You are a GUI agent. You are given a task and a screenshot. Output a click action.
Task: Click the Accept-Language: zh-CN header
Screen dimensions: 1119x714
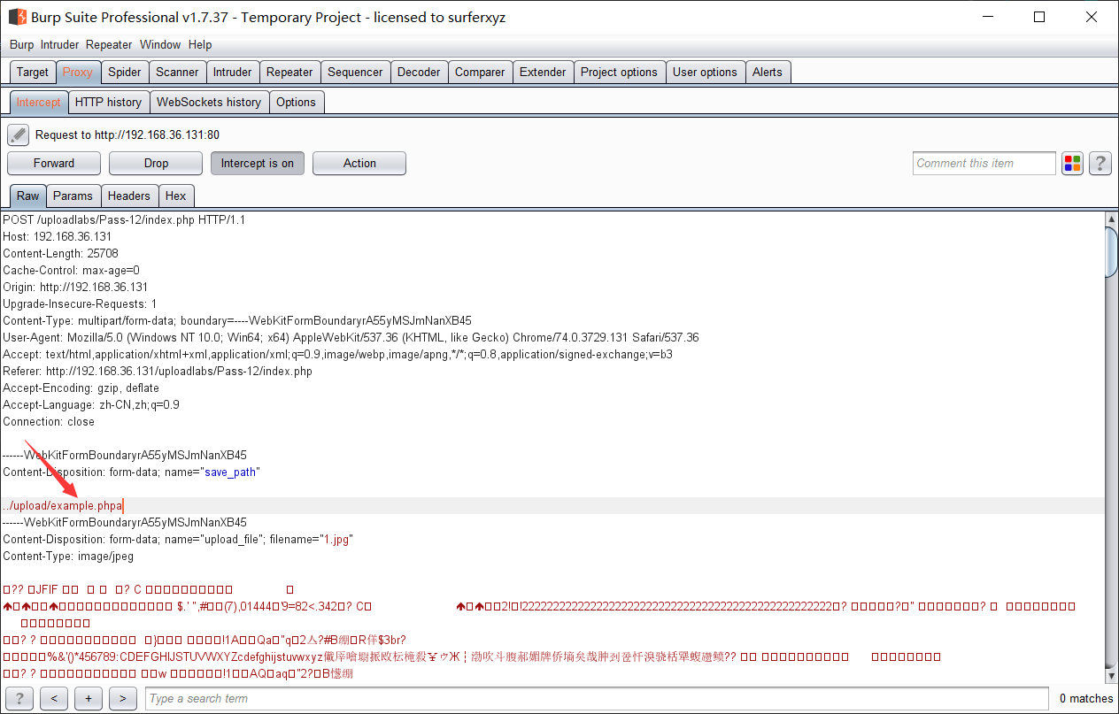click(91, 404)
